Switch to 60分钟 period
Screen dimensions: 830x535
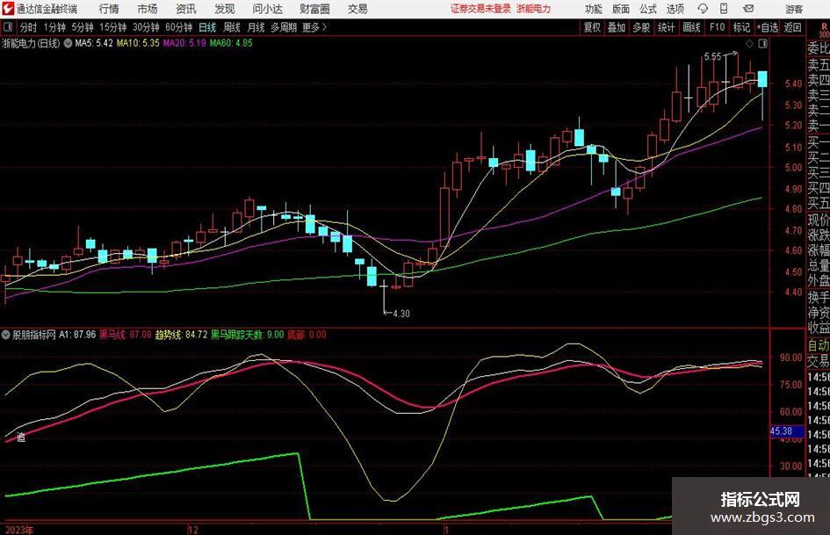tap(179, 27)
